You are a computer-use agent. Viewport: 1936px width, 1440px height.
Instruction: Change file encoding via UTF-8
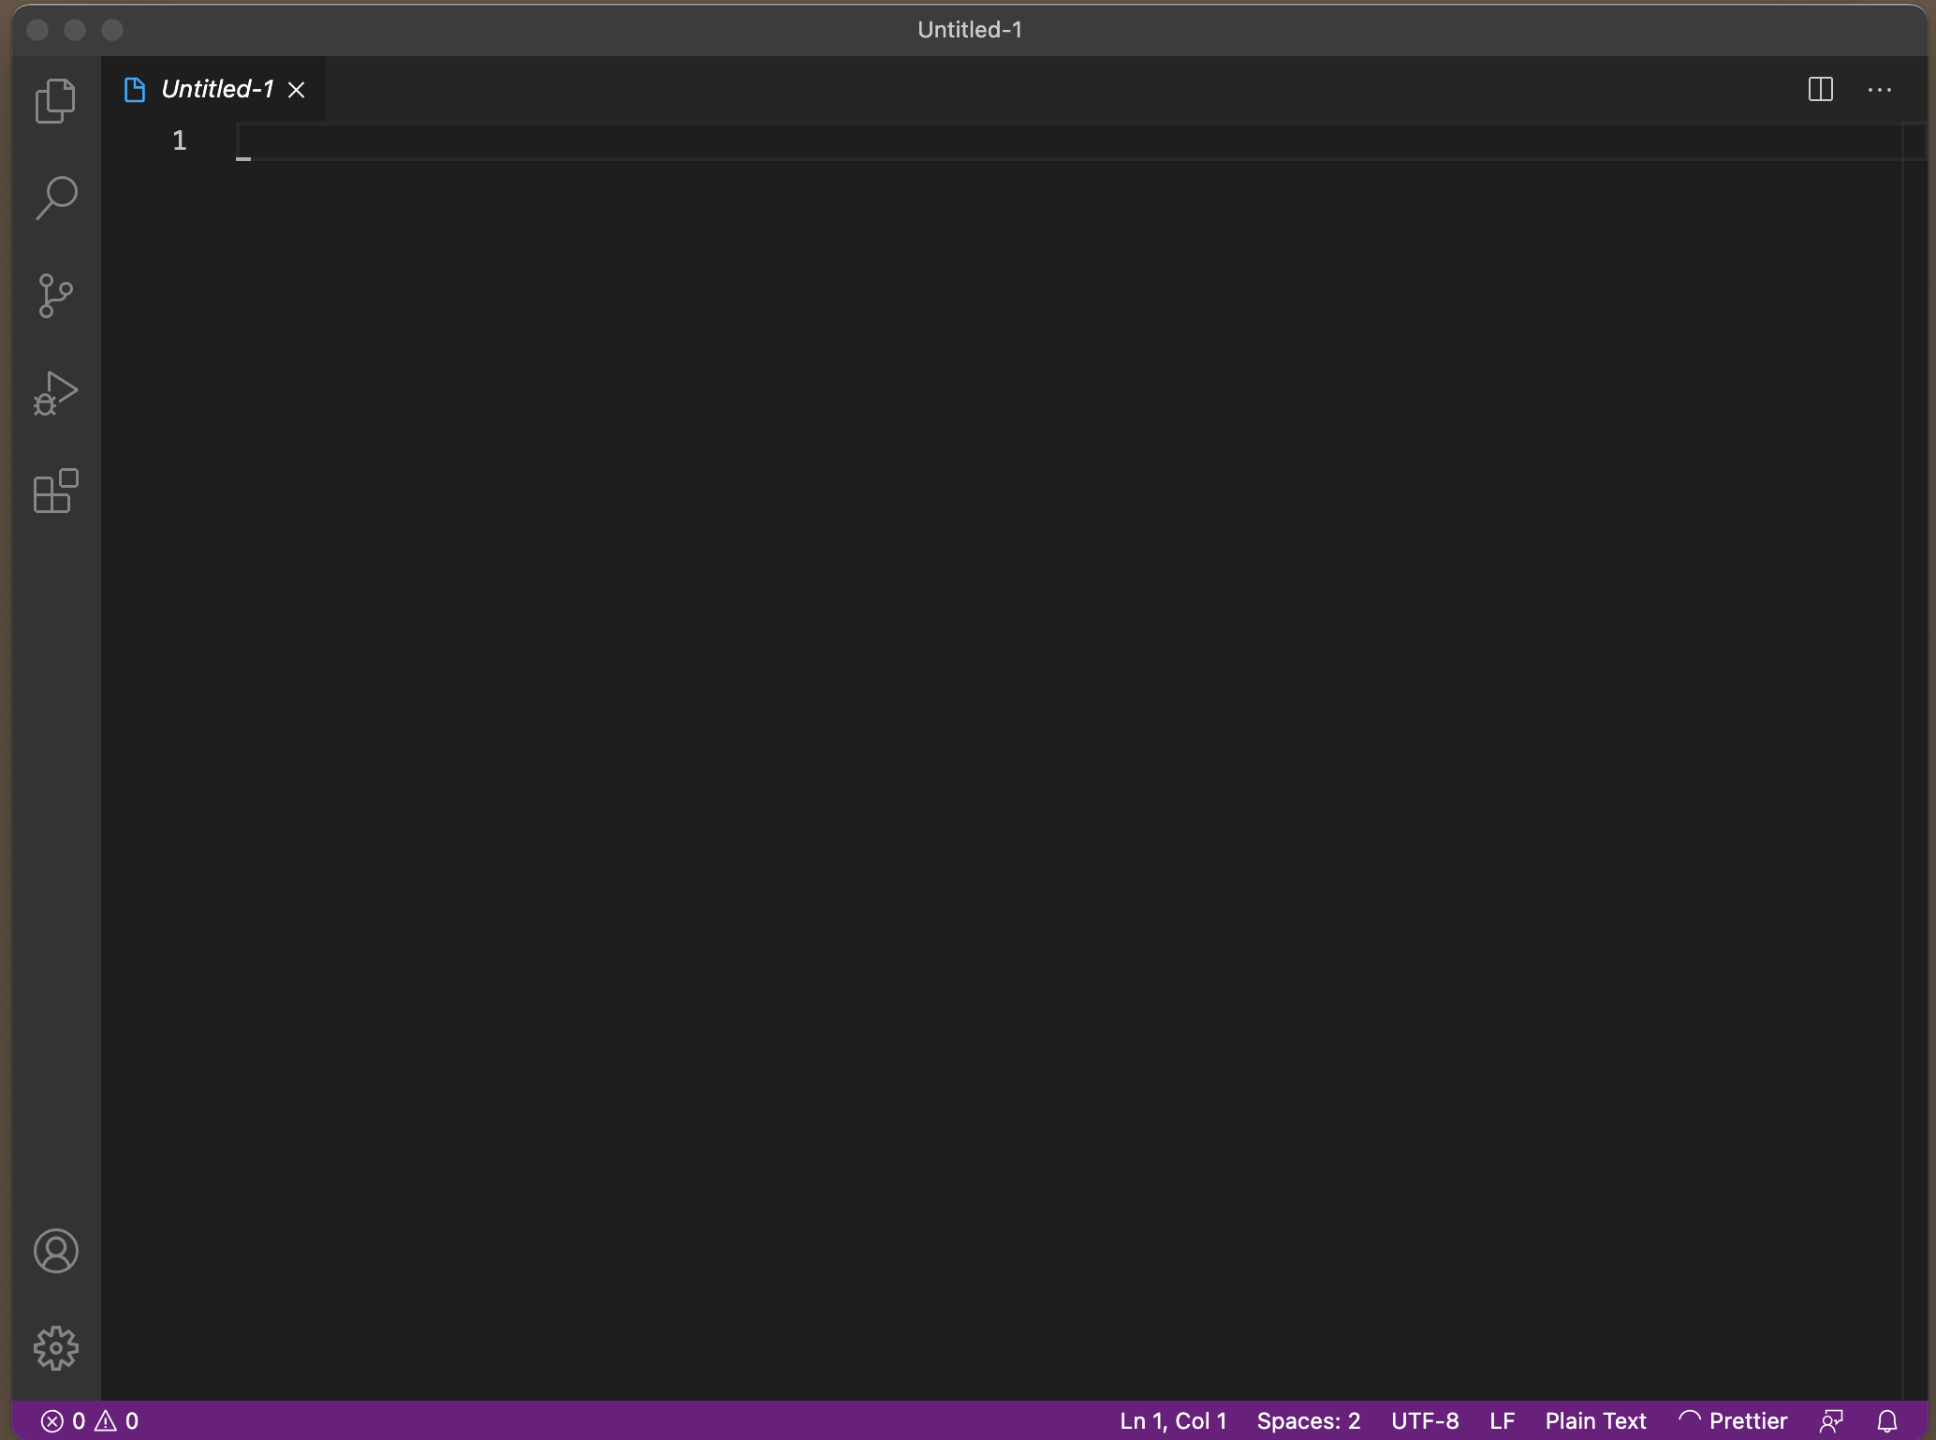(1424, 1421)
